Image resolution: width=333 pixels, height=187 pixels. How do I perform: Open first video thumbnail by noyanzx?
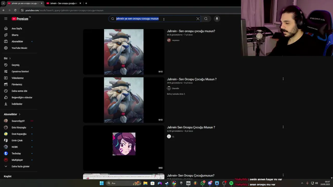[124, 52]
